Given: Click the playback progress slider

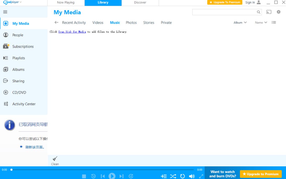Looking at the screenshot, I should 103,169.
